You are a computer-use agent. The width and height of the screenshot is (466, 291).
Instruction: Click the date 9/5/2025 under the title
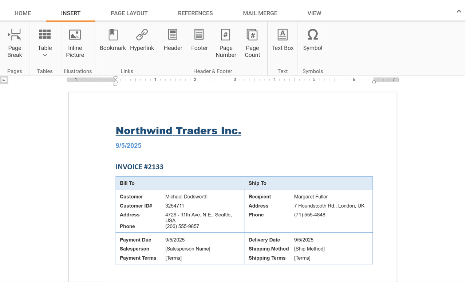point(129,146)
